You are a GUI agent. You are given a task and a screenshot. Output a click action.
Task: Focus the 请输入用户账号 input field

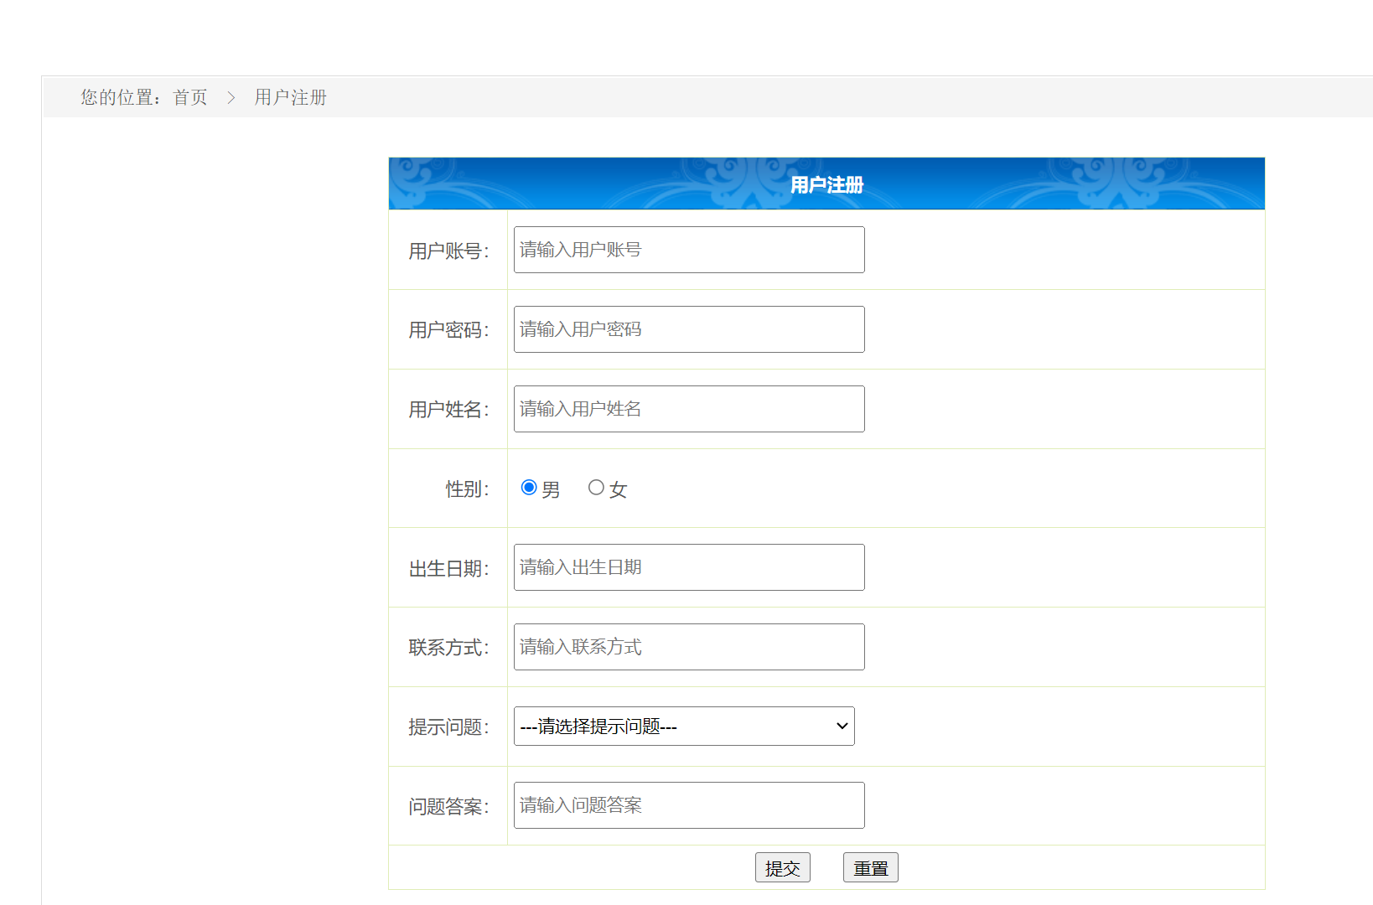[x=688, y=250]
